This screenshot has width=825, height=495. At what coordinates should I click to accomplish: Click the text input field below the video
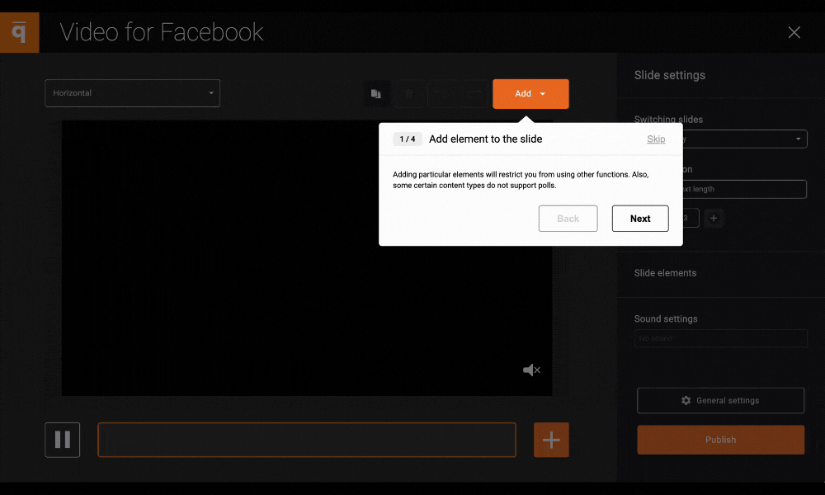(306, 440)
